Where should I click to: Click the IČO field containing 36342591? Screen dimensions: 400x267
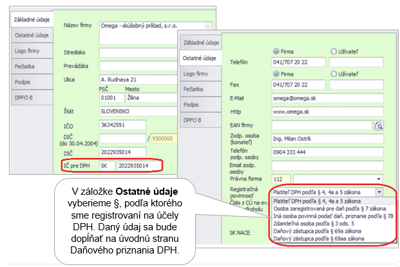pyautogui.click(x=122, y=124)
